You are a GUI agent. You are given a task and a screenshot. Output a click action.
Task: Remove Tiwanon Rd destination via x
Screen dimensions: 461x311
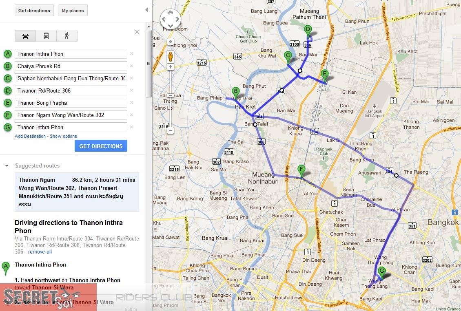tap(131, 90)
